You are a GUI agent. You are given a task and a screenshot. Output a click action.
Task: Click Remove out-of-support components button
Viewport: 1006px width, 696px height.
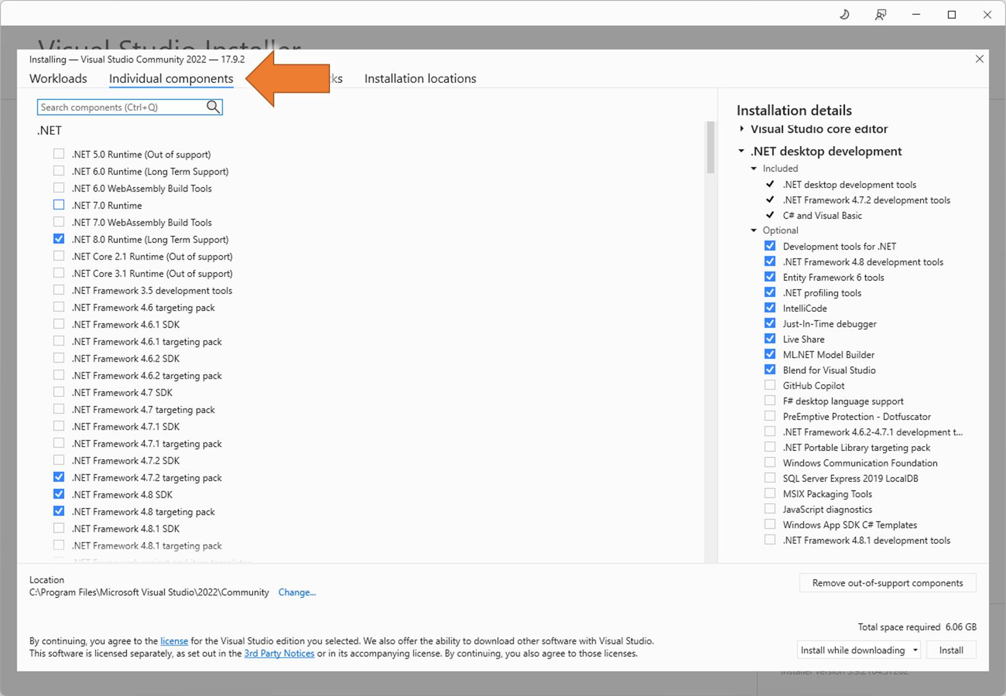[x=888, y=583]
